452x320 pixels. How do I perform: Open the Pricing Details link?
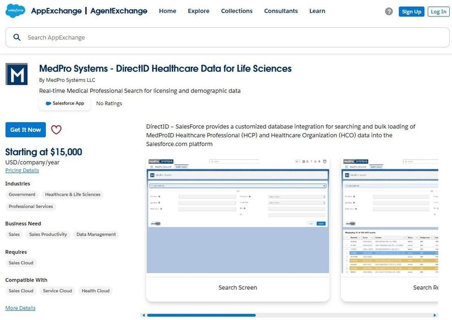pos(22,170)
